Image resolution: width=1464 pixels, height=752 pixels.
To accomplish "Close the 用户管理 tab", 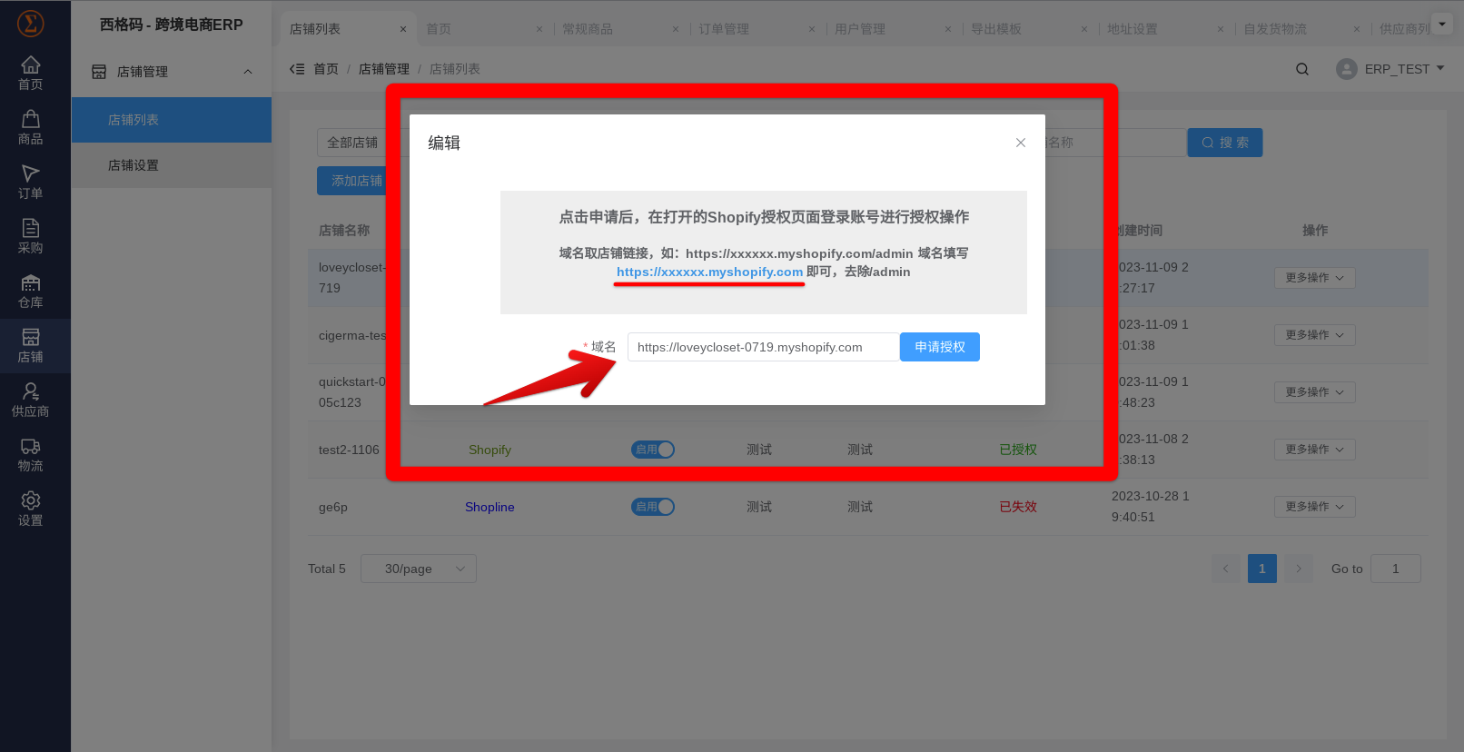I will (x=948, y=29).
